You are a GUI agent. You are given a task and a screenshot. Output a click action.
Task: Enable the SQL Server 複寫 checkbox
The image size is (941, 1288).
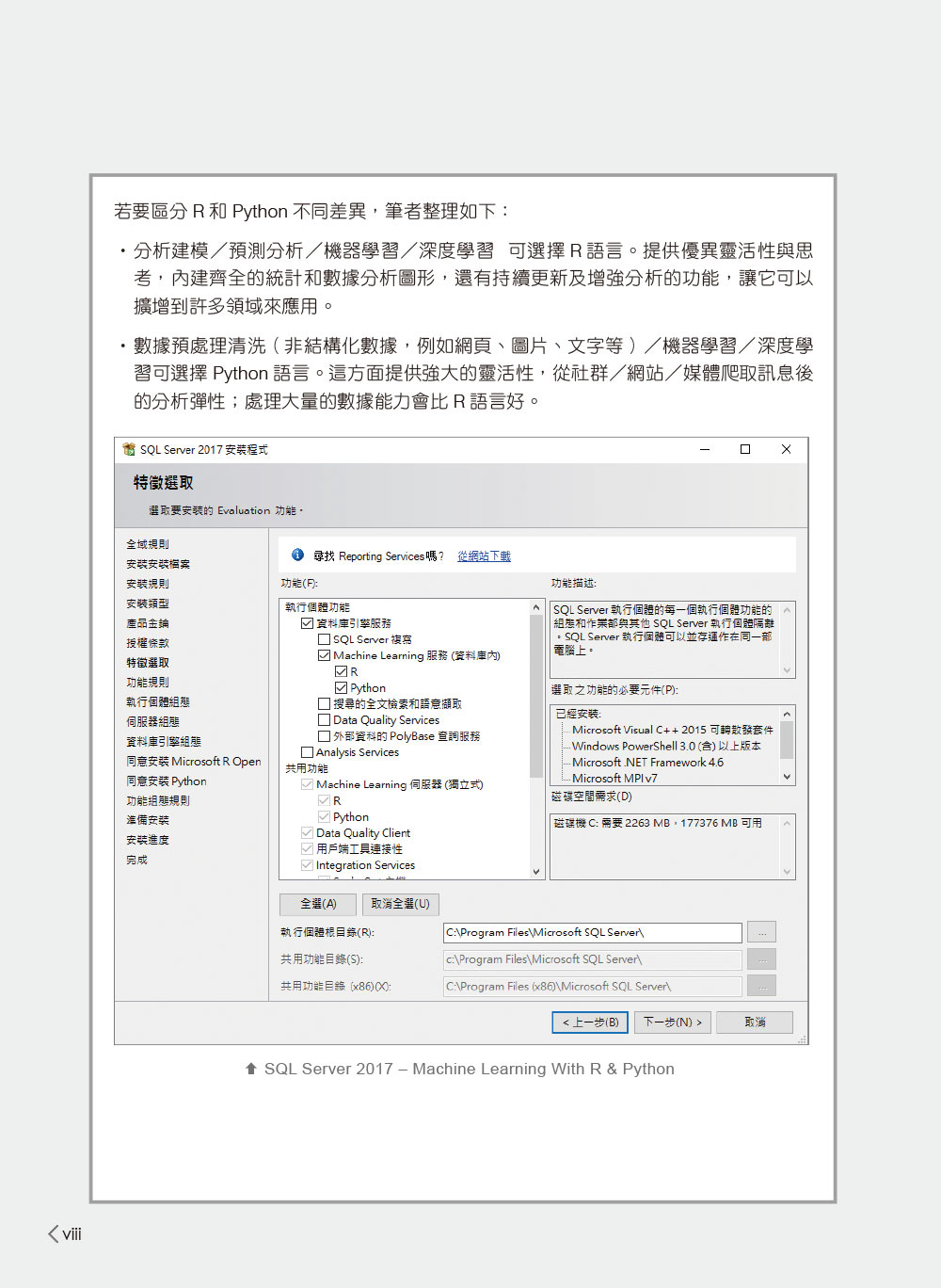(x=324, y=639)
